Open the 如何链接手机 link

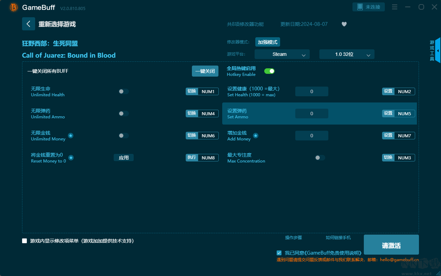pos(338,238)
